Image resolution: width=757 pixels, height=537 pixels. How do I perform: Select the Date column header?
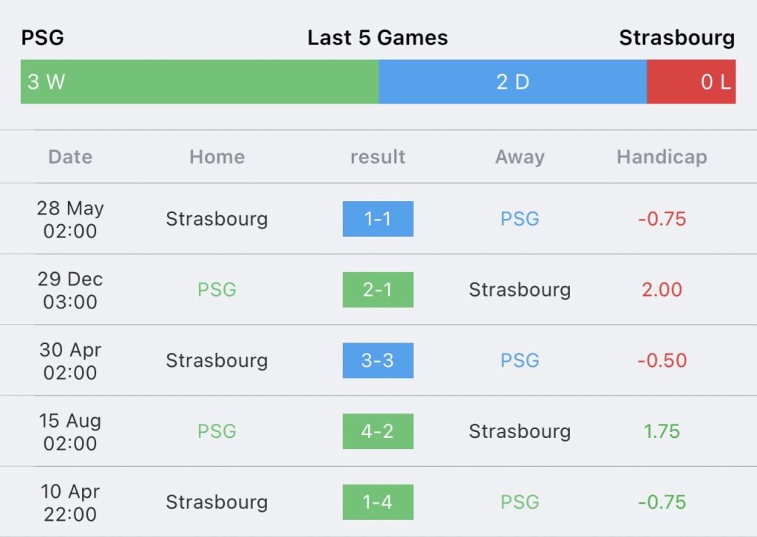[70, 157]
